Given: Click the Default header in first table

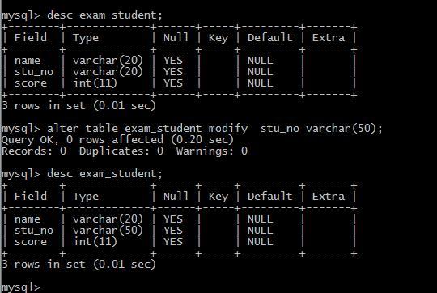Looking at the screenshot, I should tap(270, 37).
